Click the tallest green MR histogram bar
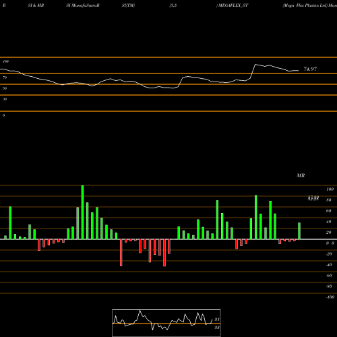This screenshot has height=337, width=337. point(82,212)
